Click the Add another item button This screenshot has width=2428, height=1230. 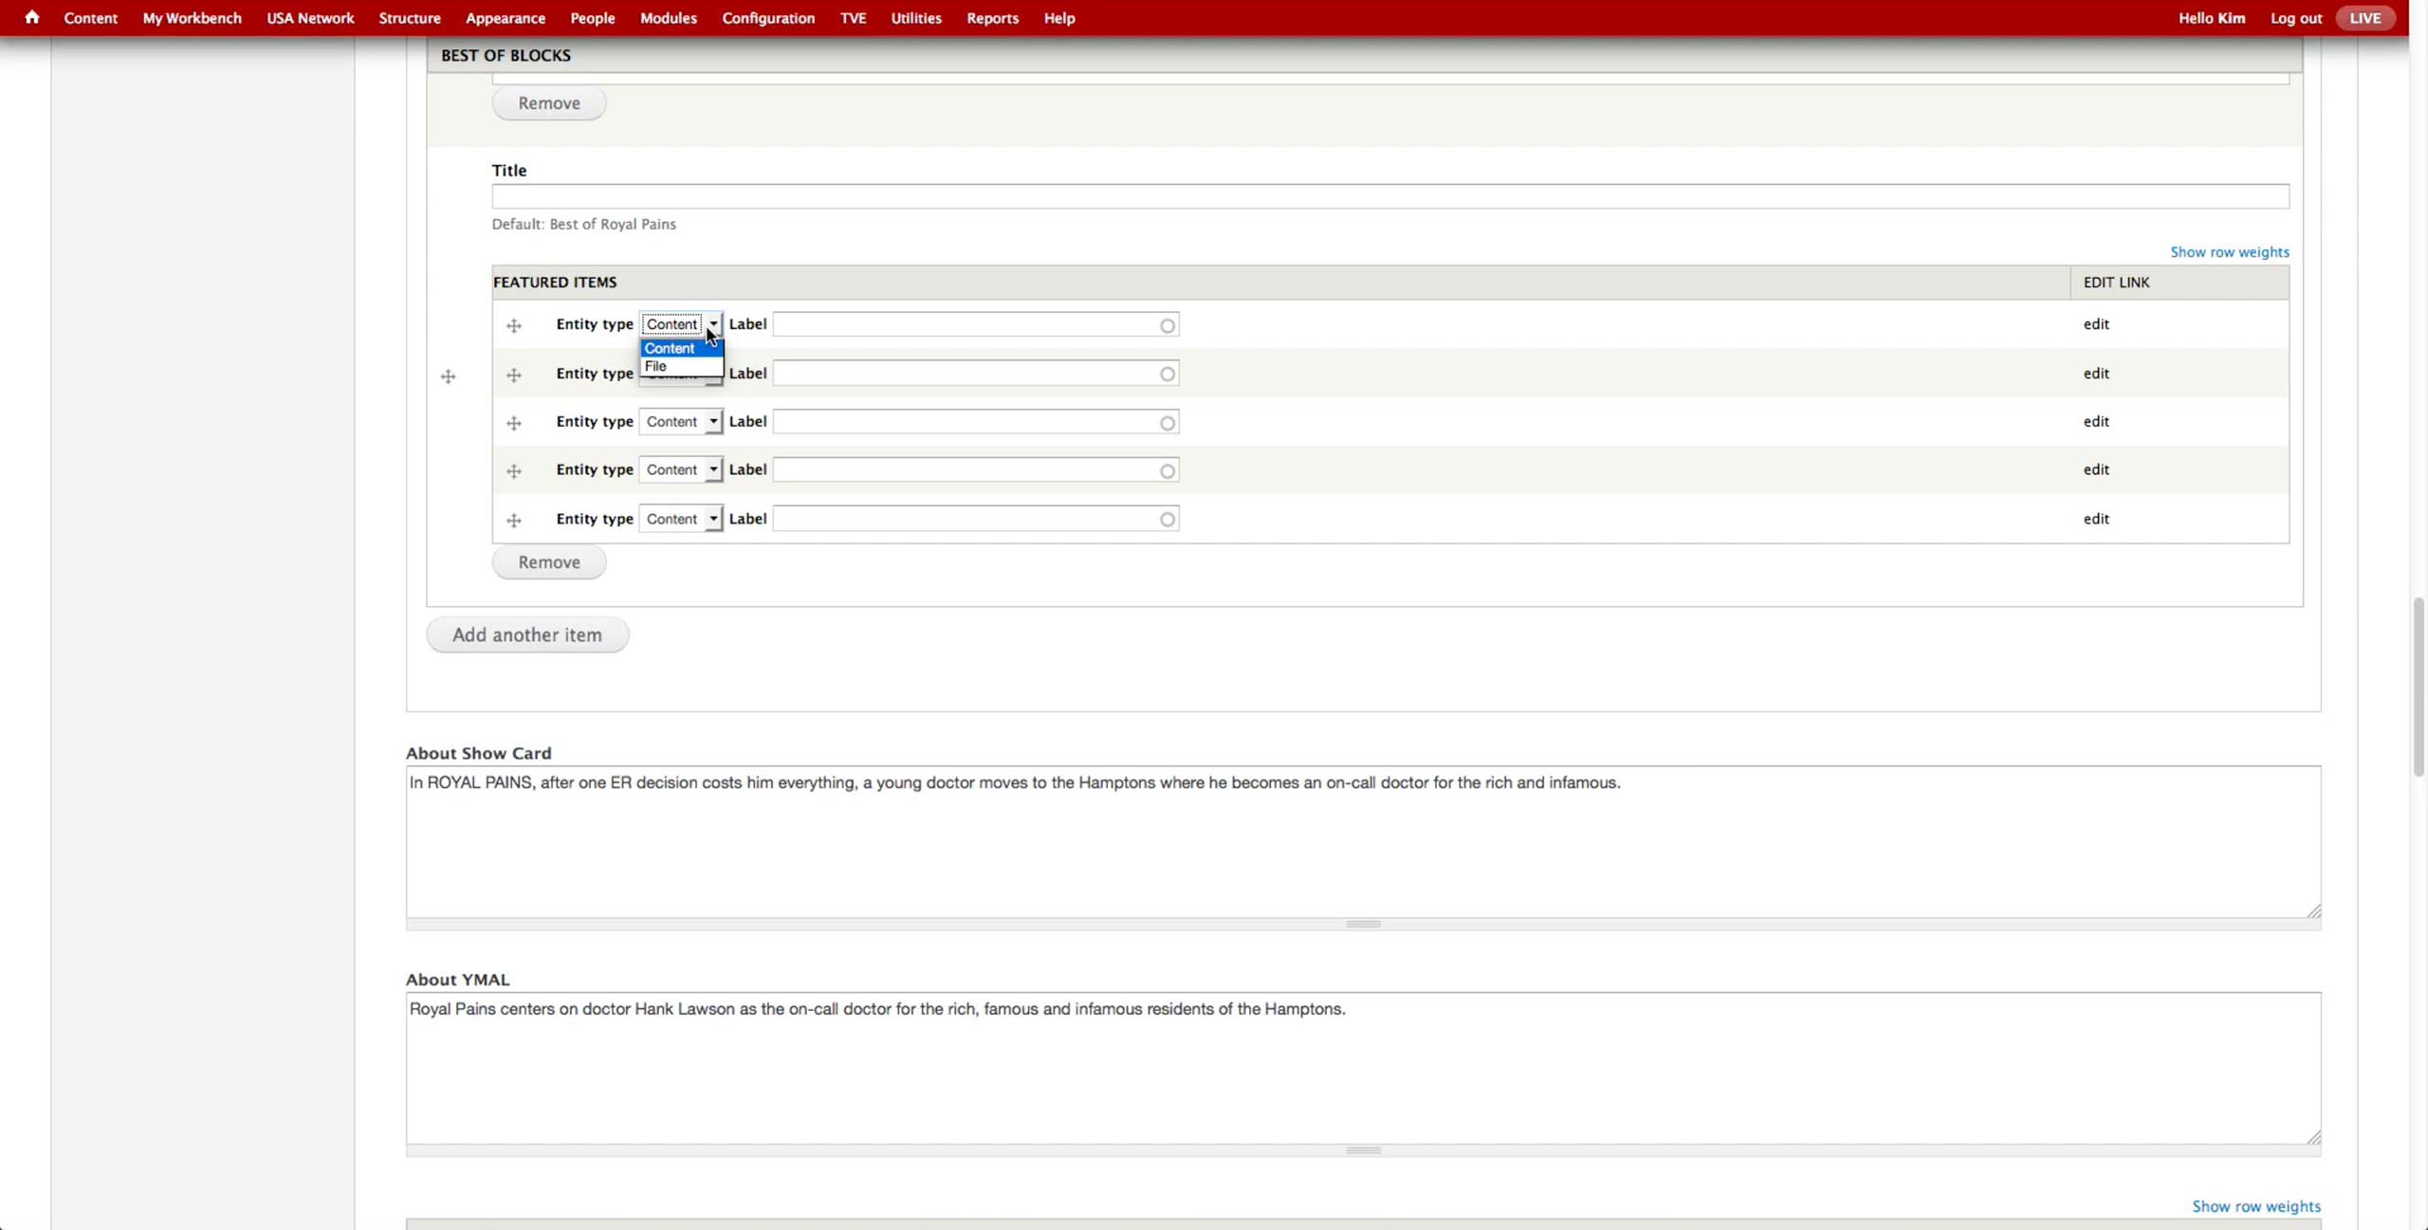[526, 634]
